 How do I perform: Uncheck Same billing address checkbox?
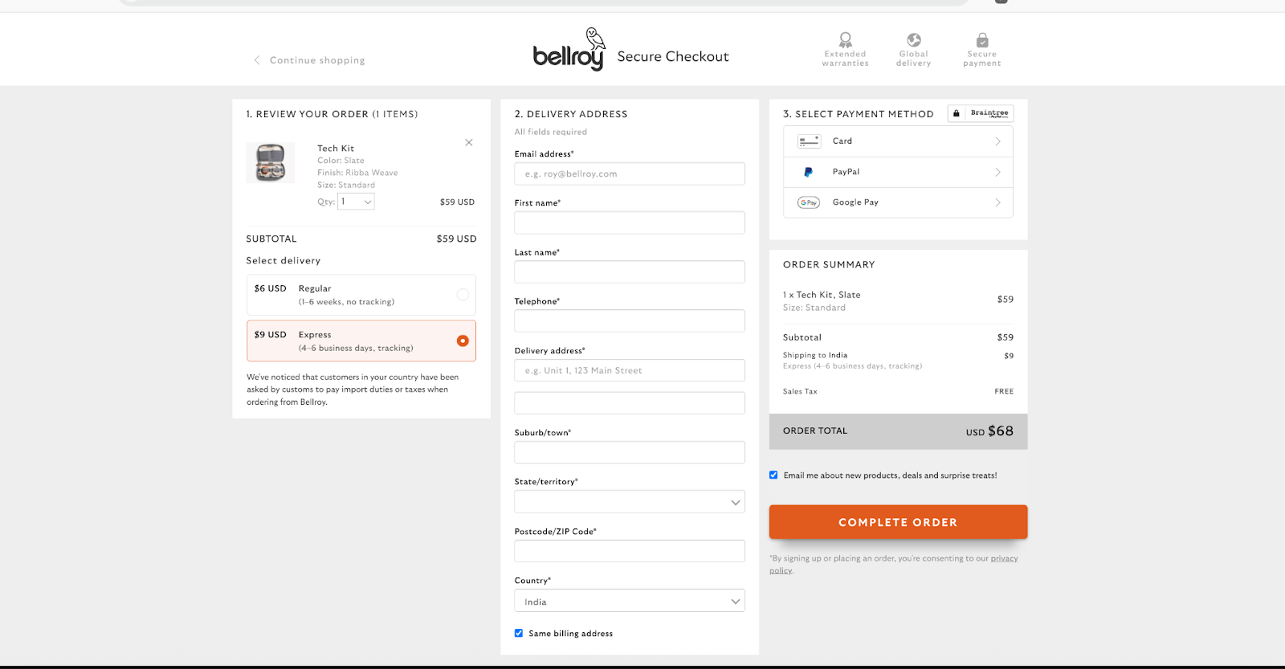(x=519, y=633)
